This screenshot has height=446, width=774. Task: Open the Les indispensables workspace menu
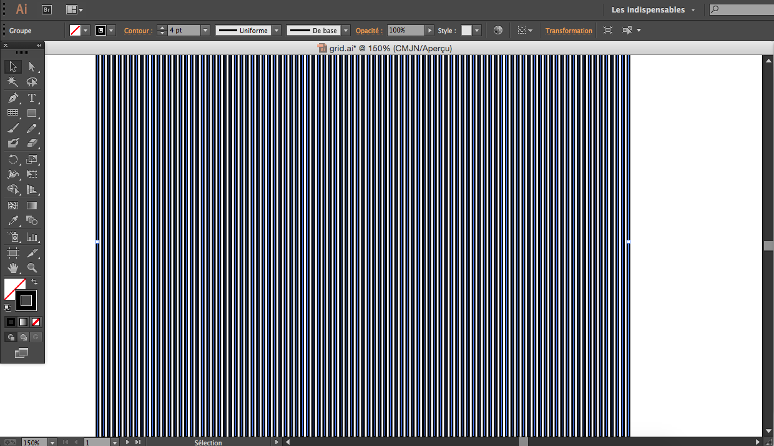click(653, 9)
